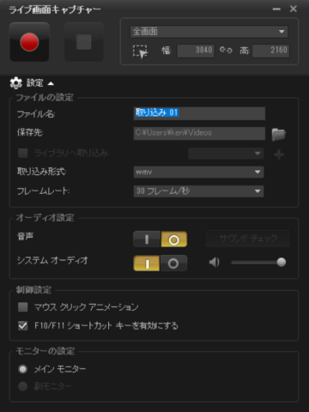Collapse the 設定 section arrow
The width and height of the screenshot is (309, 412).
pos(51,83)
